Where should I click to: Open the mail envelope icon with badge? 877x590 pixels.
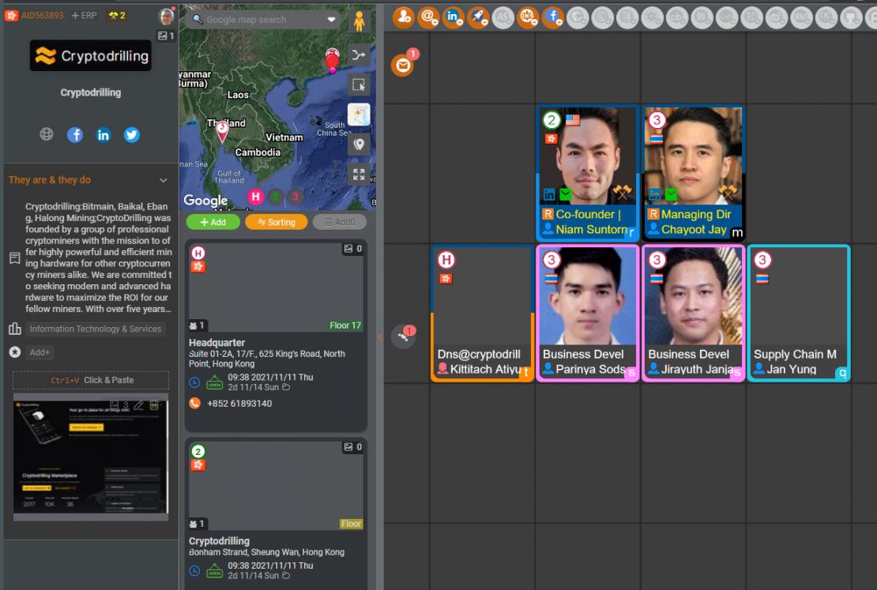click(x=403, y=66)
